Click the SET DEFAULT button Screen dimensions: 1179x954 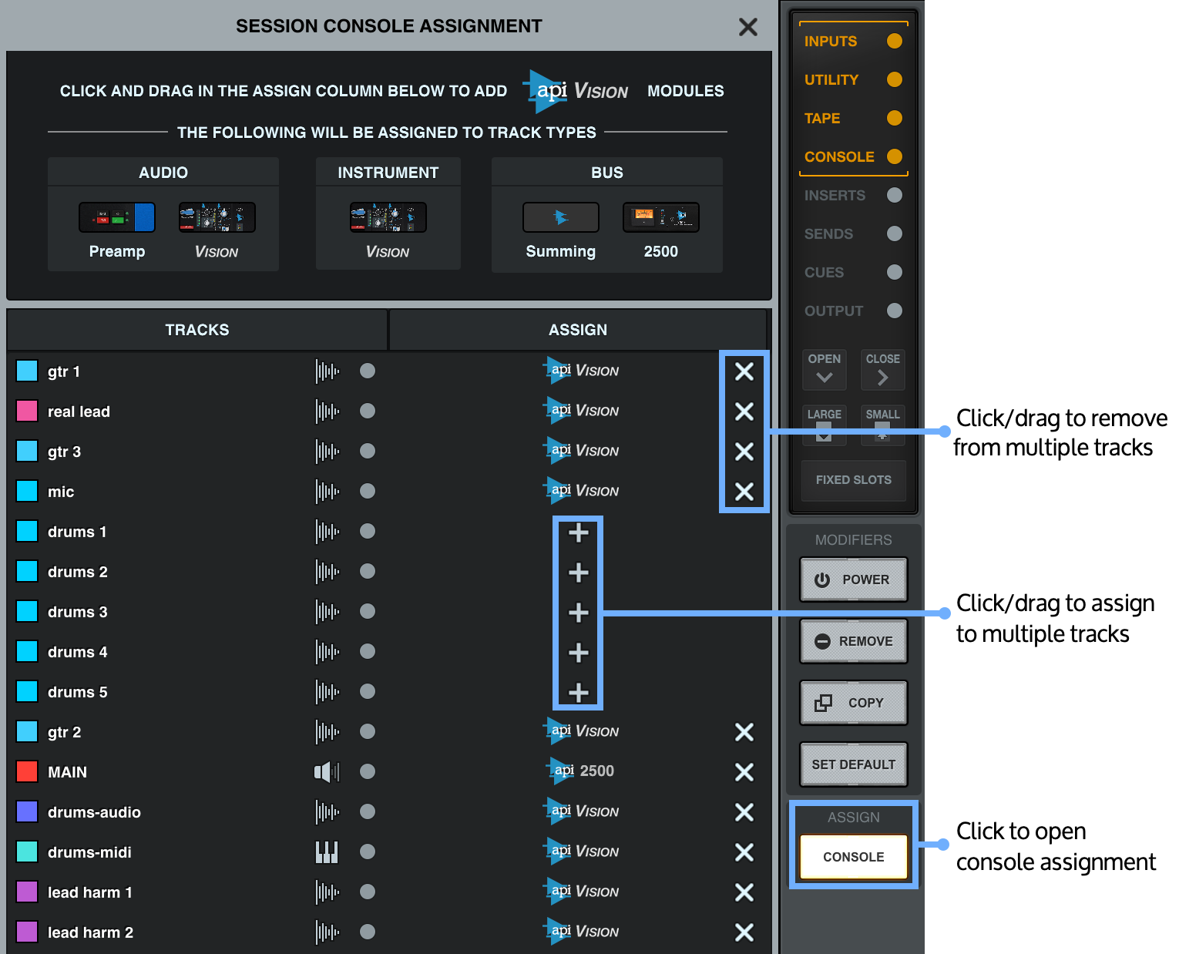(x=854, y=764)
